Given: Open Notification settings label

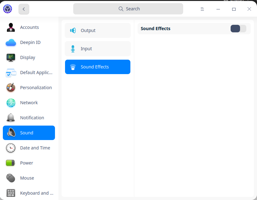Looking at the screenshot, I should (32, 118).
